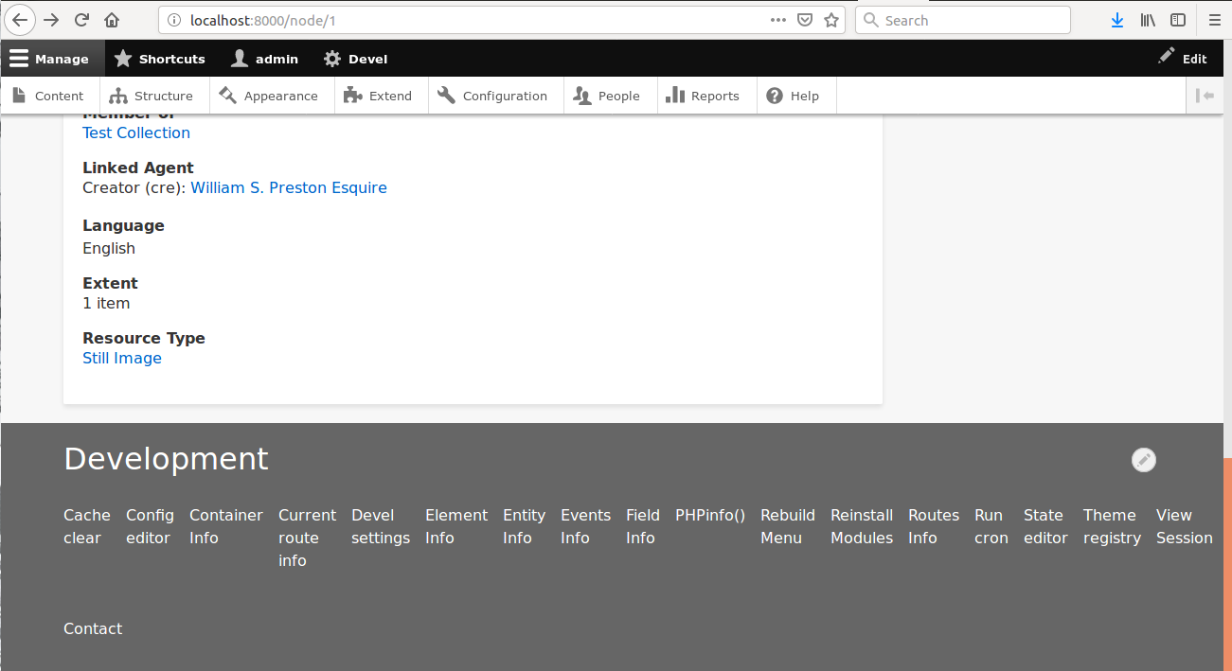
Task: Open the Test Collection link
Action: click(135, 132)
